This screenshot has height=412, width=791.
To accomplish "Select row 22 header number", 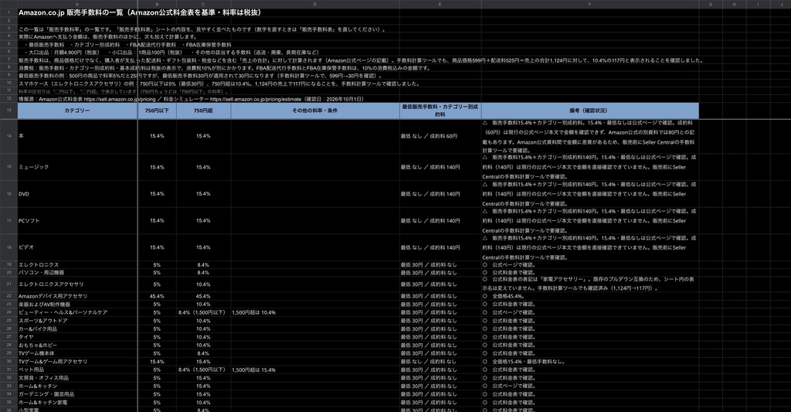I will click(8, 296).
